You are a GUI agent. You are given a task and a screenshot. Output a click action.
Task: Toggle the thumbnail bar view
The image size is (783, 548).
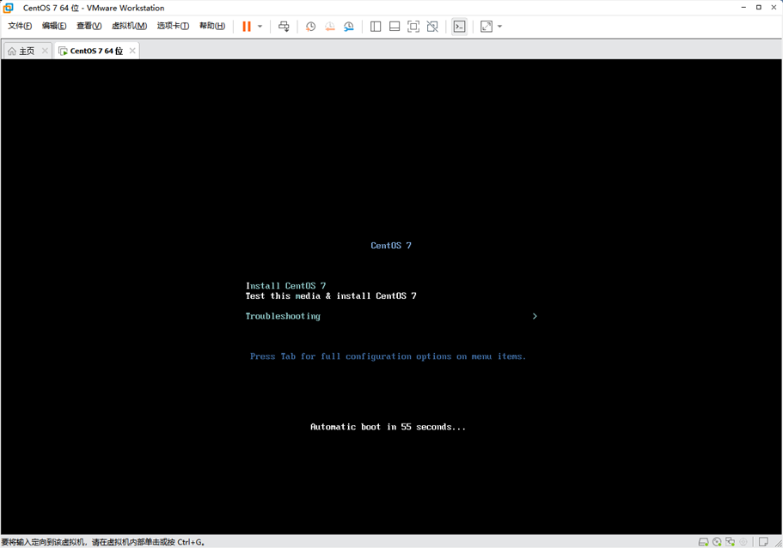coord(395,27)
